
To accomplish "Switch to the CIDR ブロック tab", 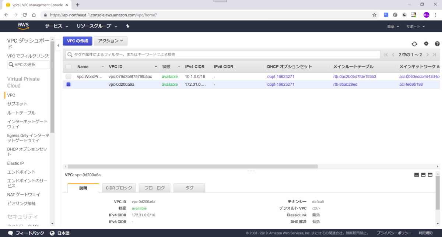I will click(x=119, y=188).
